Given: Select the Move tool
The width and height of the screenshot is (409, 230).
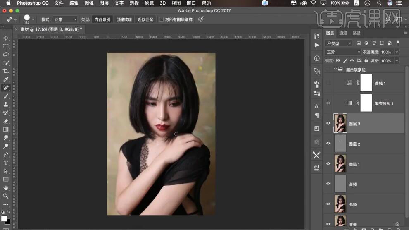Looking at the screenshot, I should (6, 38).
